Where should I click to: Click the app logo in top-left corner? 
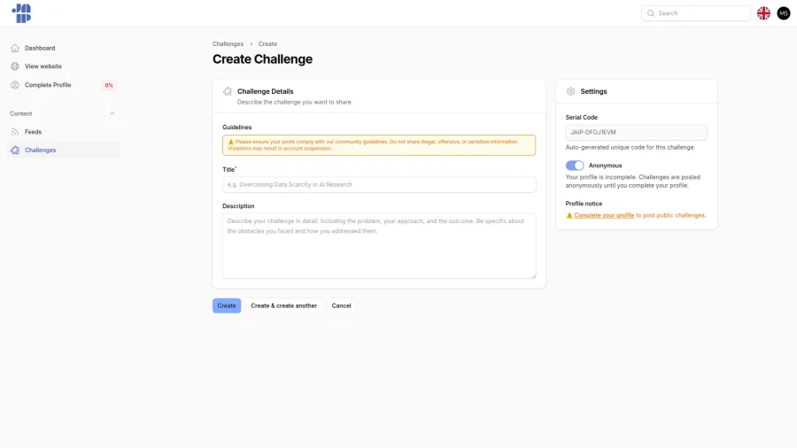pos(21,13)
